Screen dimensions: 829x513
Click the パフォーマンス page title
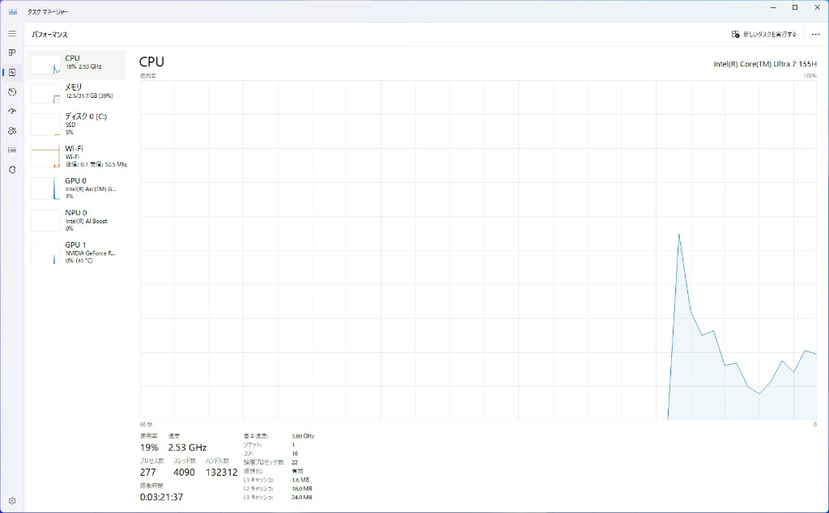click(x=49, y=34)
